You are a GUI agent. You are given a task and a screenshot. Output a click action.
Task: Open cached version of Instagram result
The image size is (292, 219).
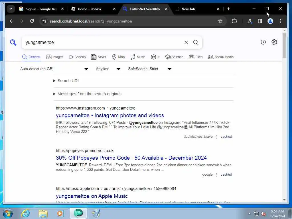tap(226, 137)
